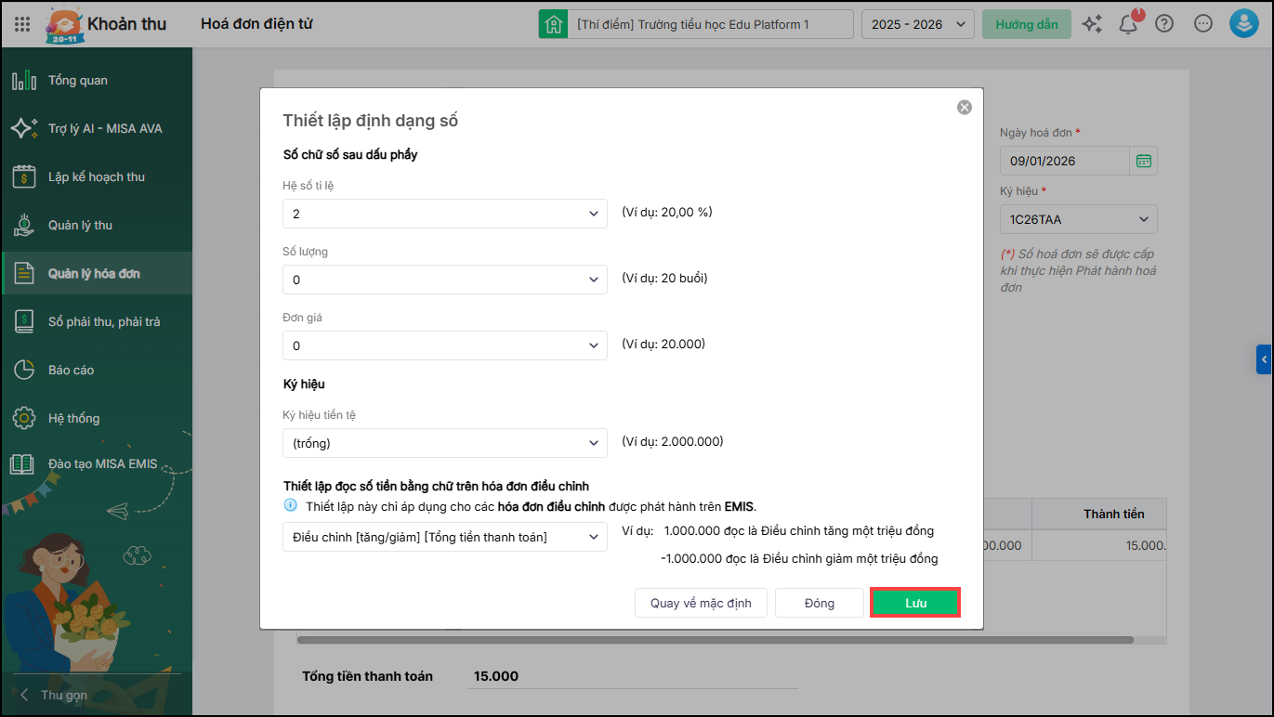Open the notifications bell
The height and width of the screenshot is (717, 1274).
[1128, 24]
